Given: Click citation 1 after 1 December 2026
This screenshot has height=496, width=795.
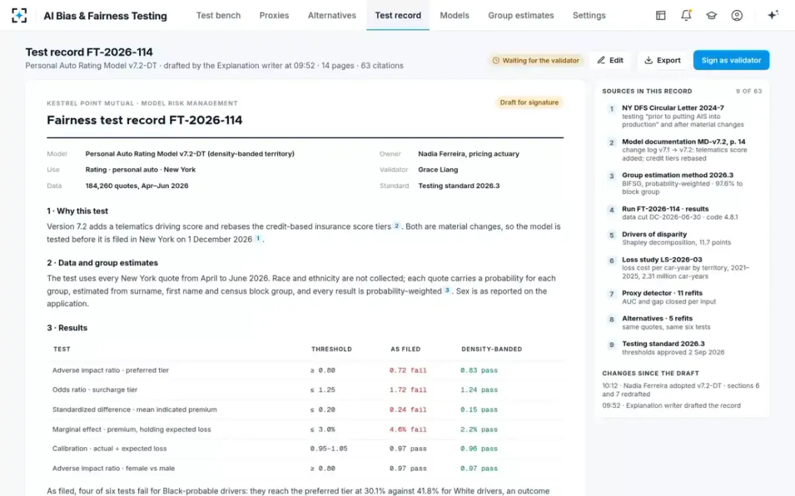Looking at the screenshot, I should [258, 239].
